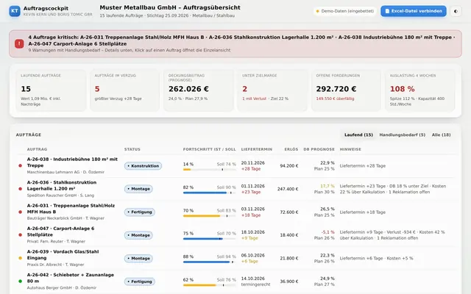Click the 75 % progress bar of A-26-047

point(209,239)
